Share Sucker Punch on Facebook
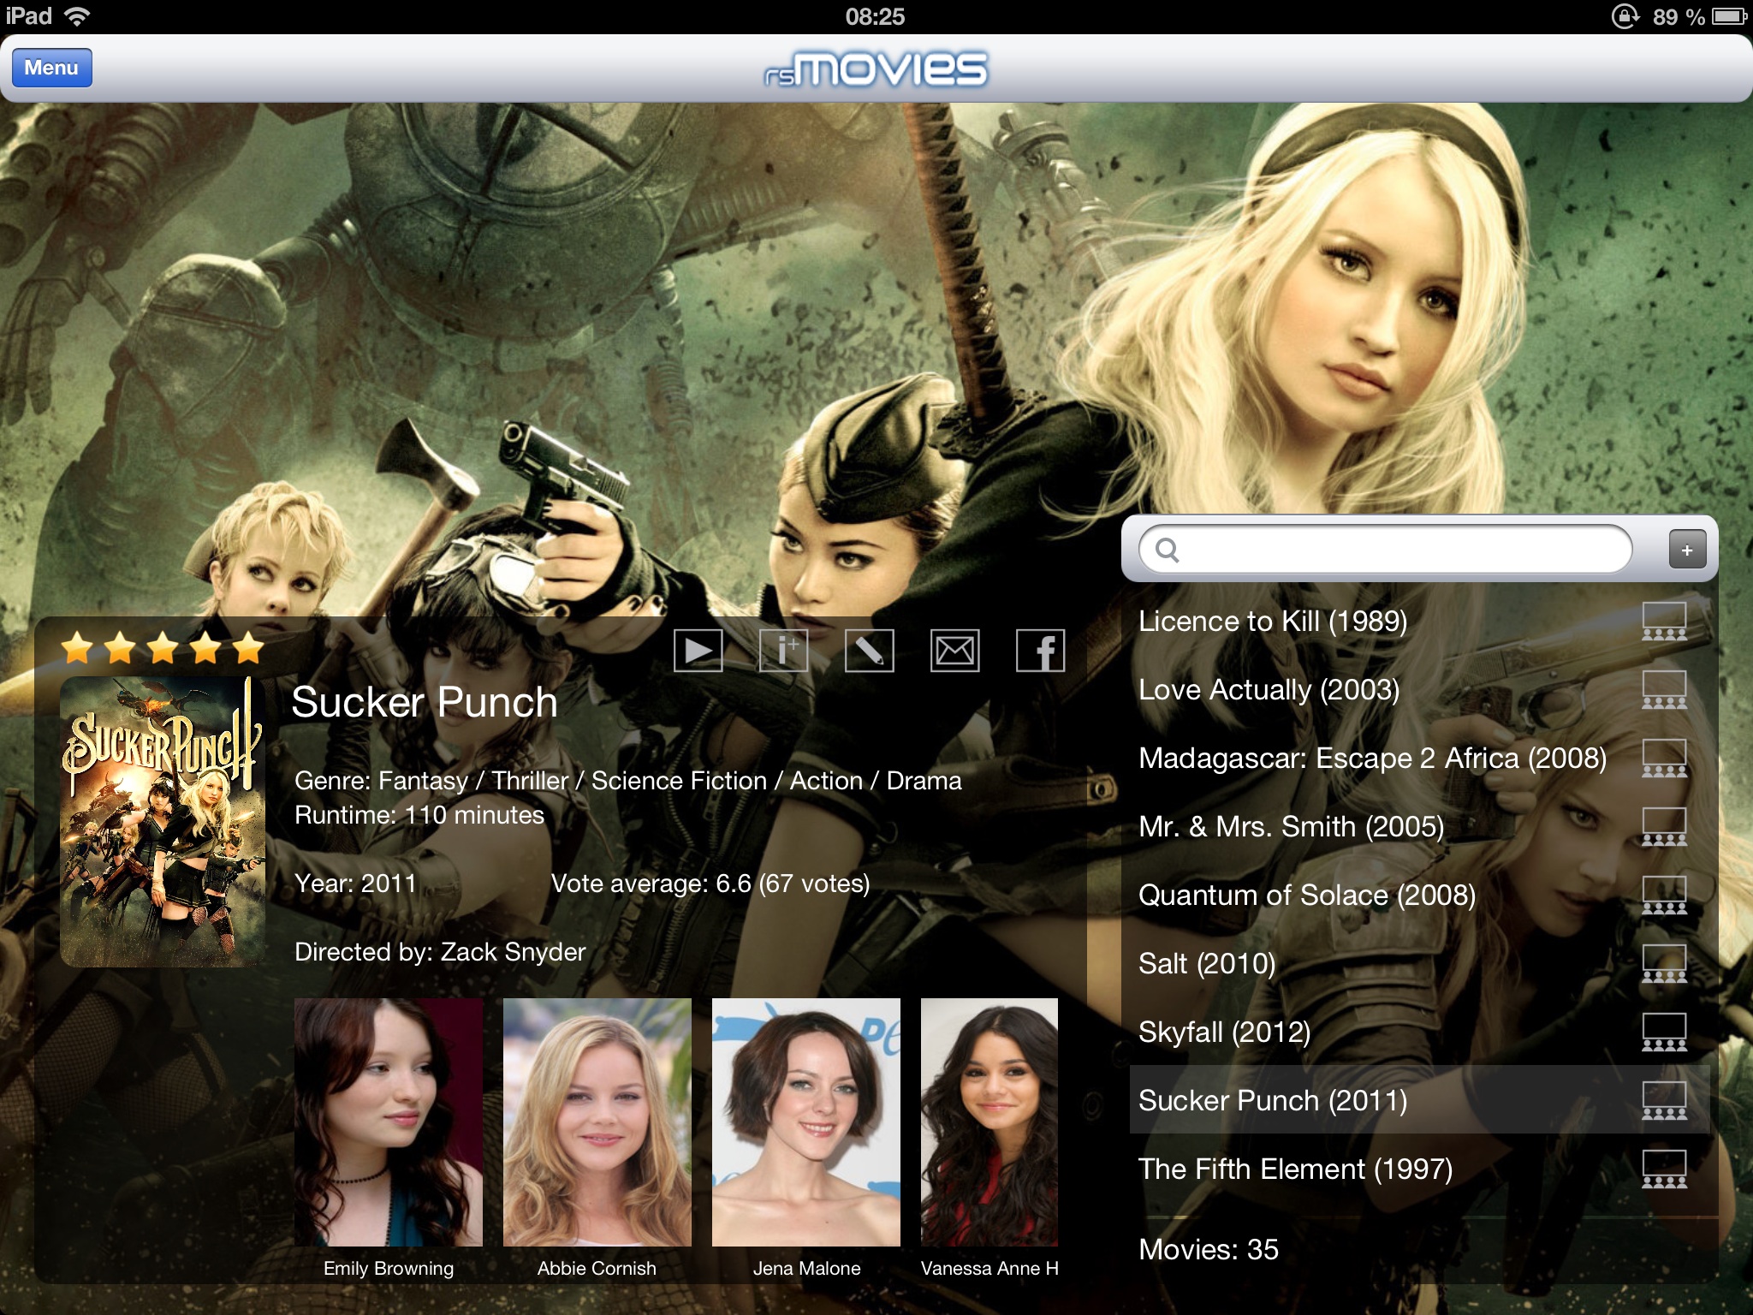The image size is (1753, 1315). (x=1040, y=652)
